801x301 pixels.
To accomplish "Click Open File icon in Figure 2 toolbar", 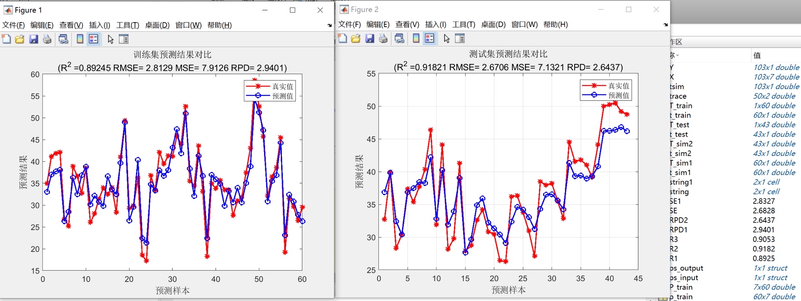I will pyautogui.click(x=356, y=38).
